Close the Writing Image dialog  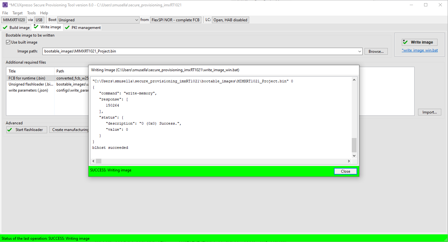point(345,171)
